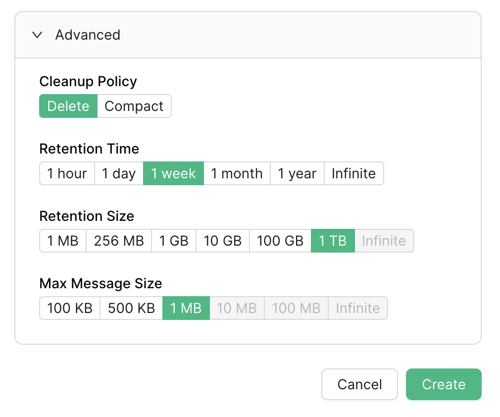The image size is (500, 417).
Task: Click the Cancel button
Action: pyautogui.click(x=359, y=384)
